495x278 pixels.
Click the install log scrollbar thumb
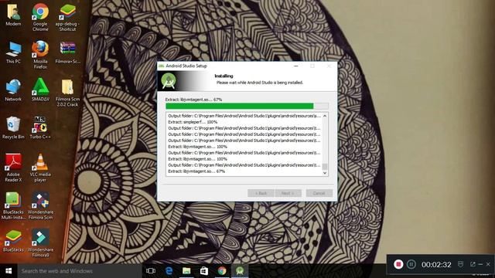[x=325, y=166]
